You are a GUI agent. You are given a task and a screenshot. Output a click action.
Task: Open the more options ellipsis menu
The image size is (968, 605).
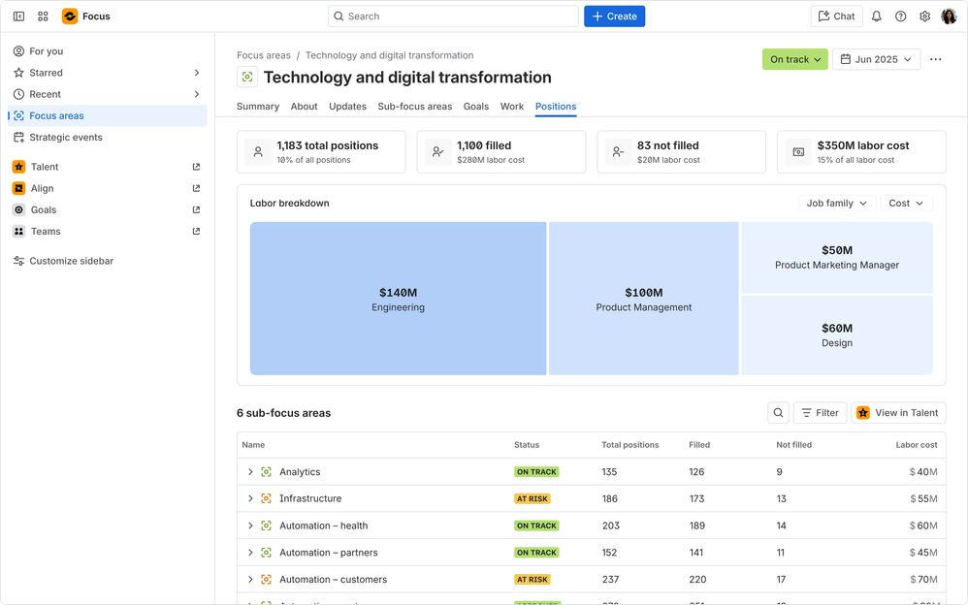(x=936, y=59)
